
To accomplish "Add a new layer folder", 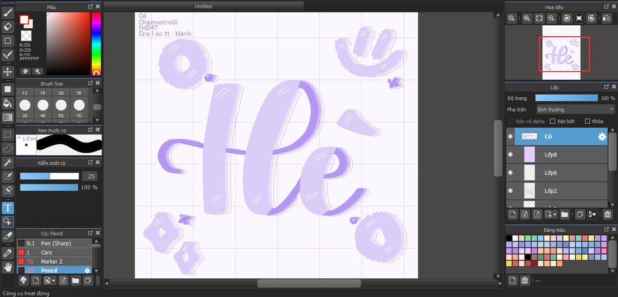I will pos(564,214).
